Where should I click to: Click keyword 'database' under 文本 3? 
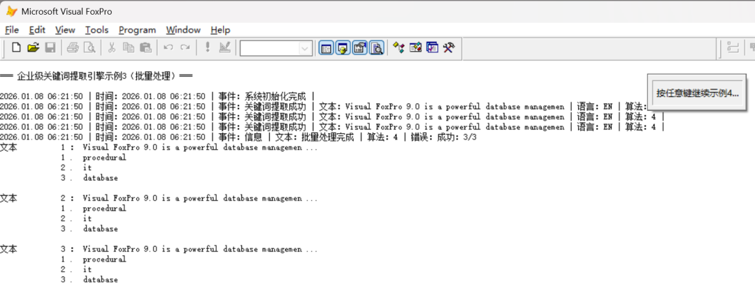(100, 280)
